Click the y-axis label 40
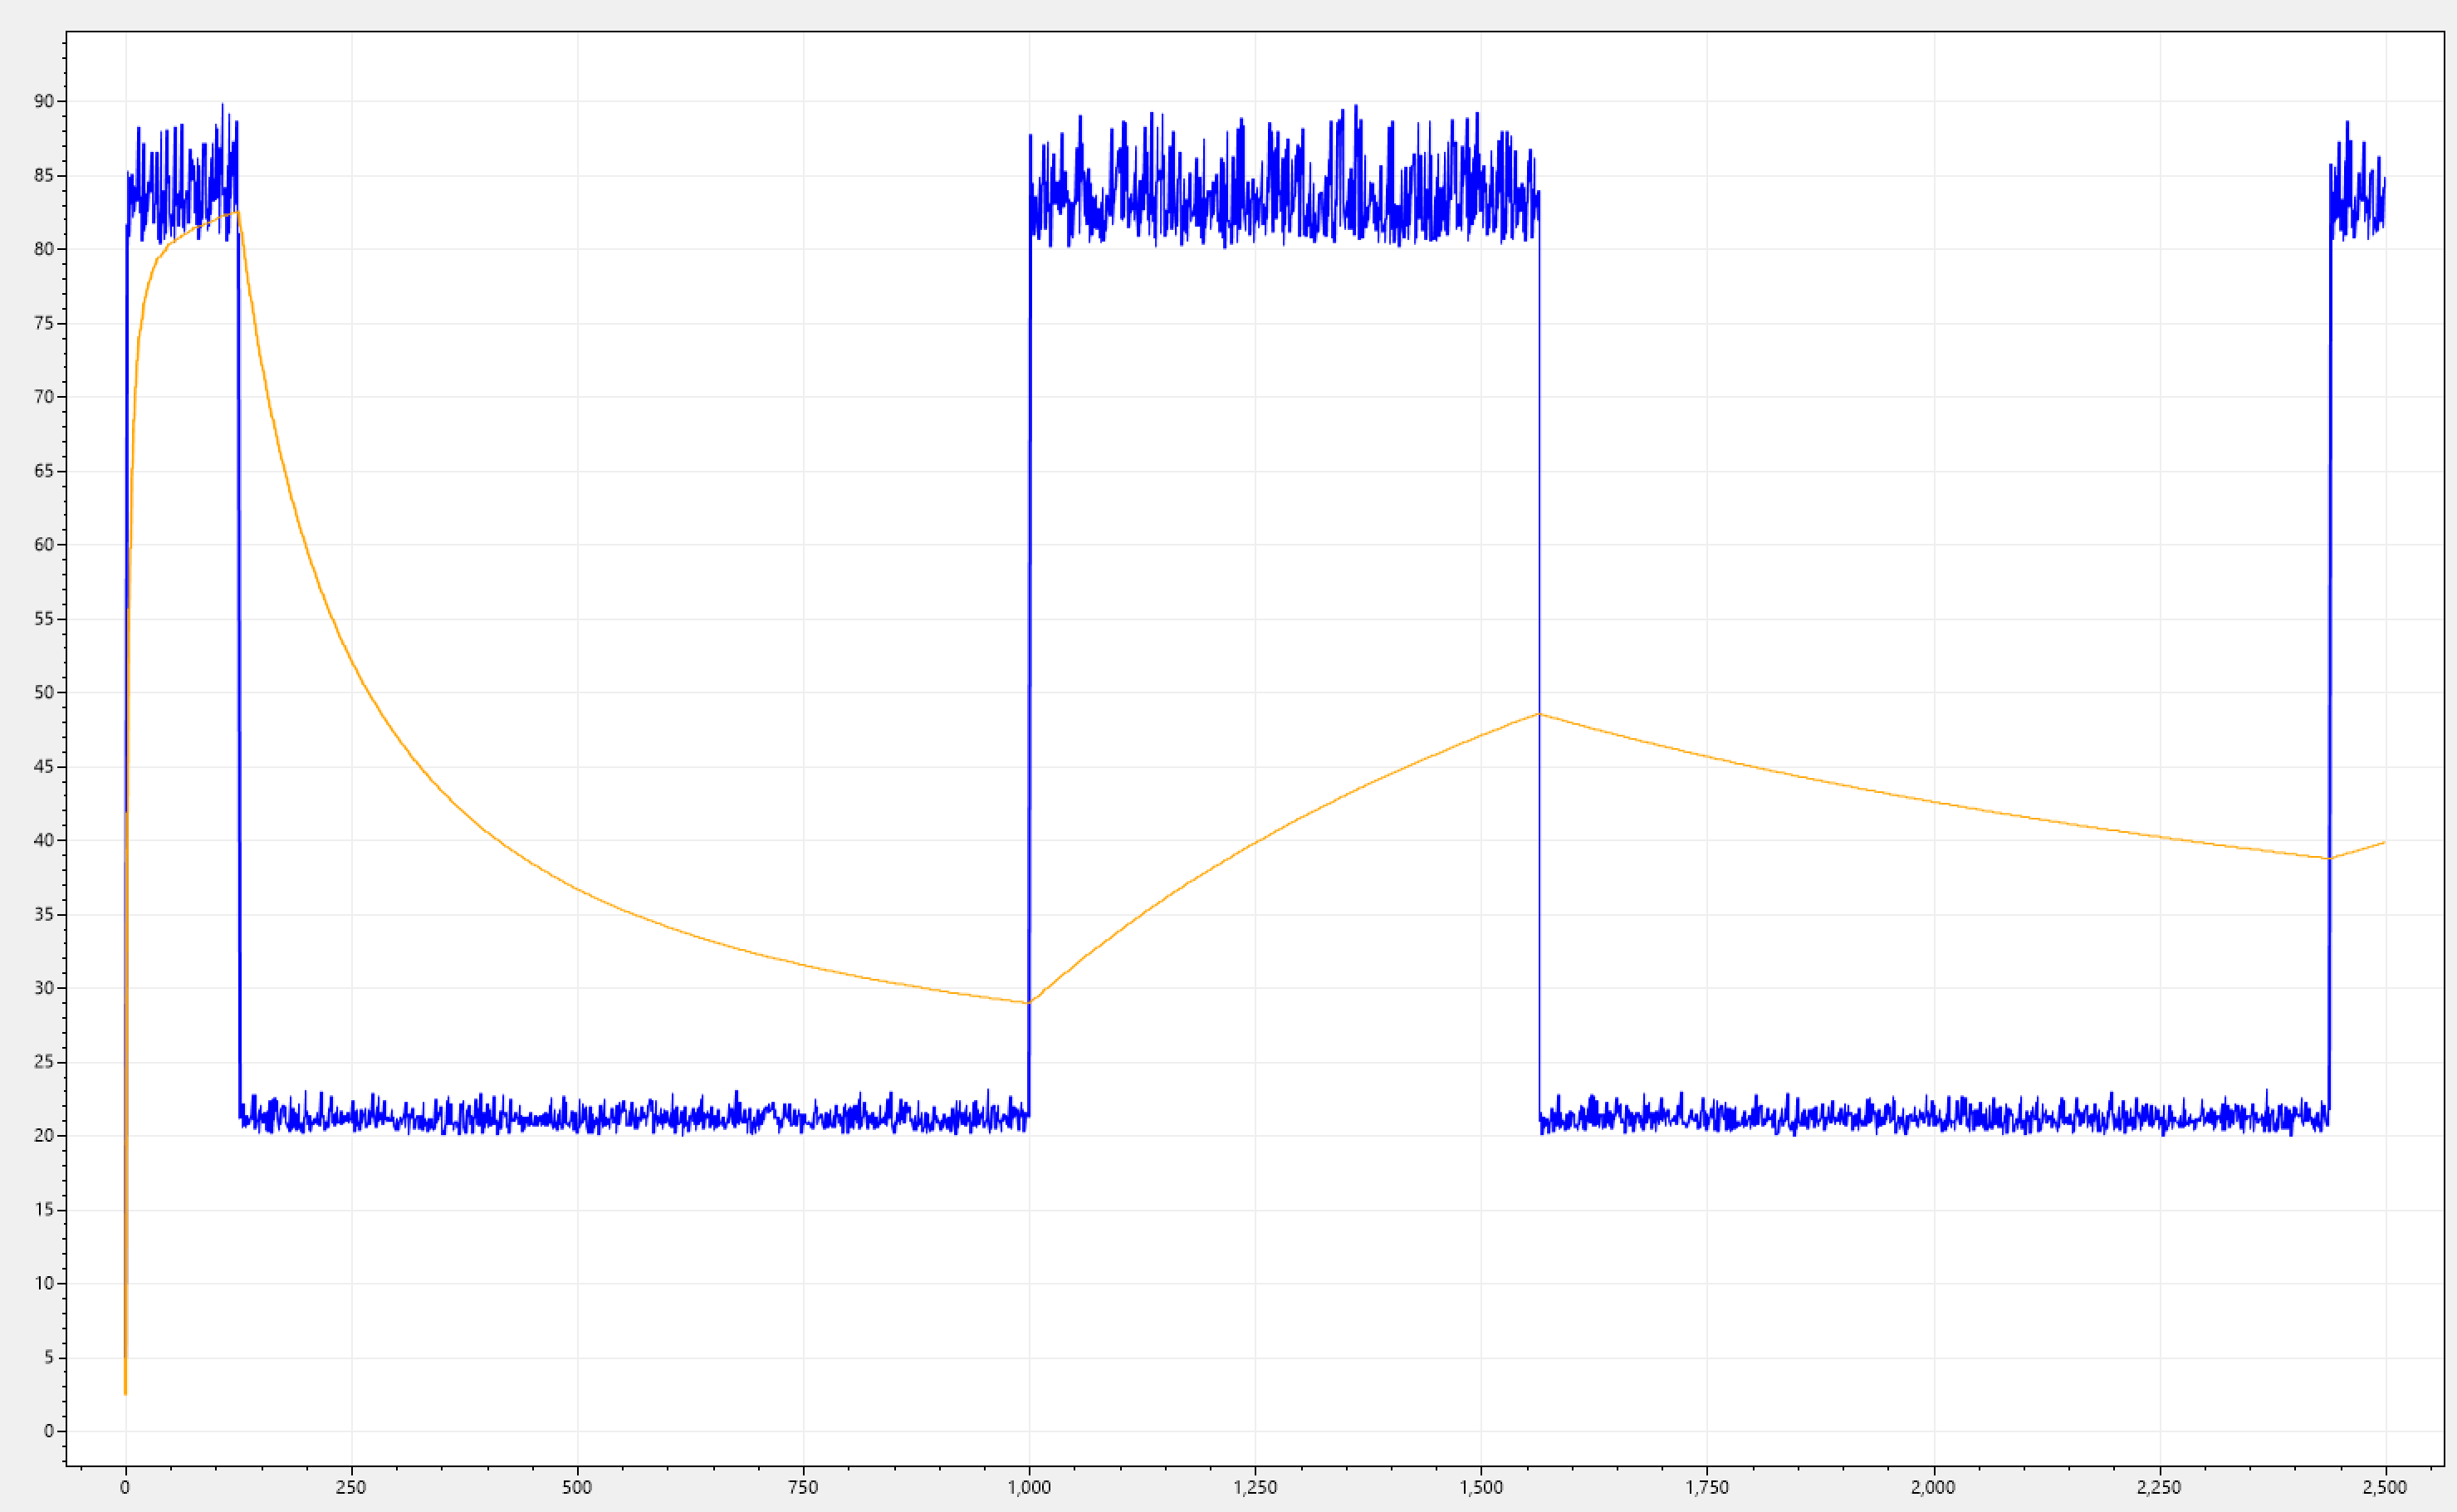 coord(44,840)
